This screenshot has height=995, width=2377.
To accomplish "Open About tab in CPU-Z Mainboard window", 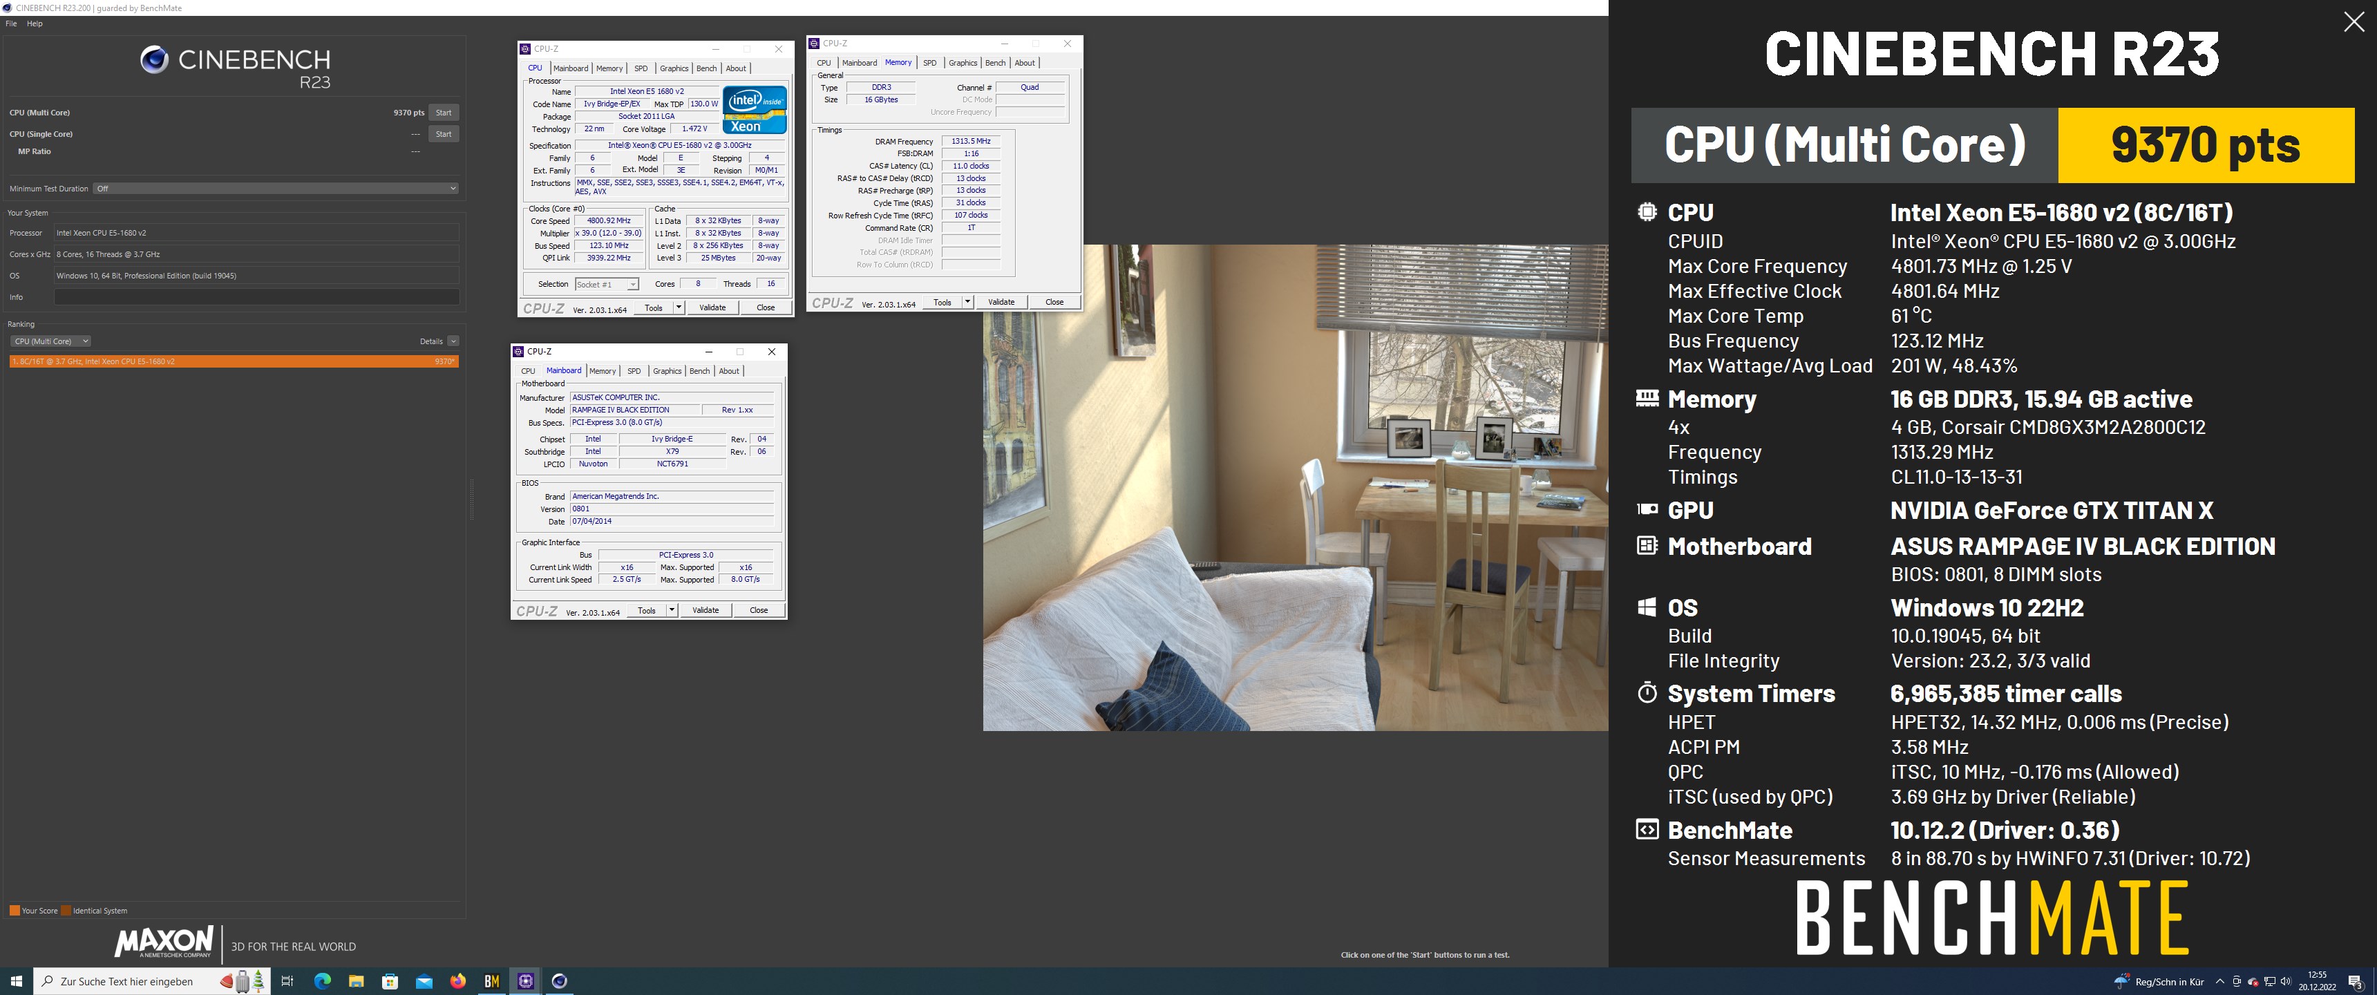I will click(729, 371).
